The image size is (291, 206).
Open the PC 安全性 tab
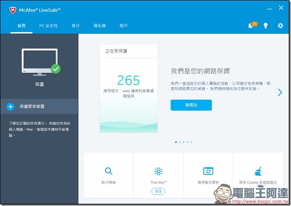[48, 26]
